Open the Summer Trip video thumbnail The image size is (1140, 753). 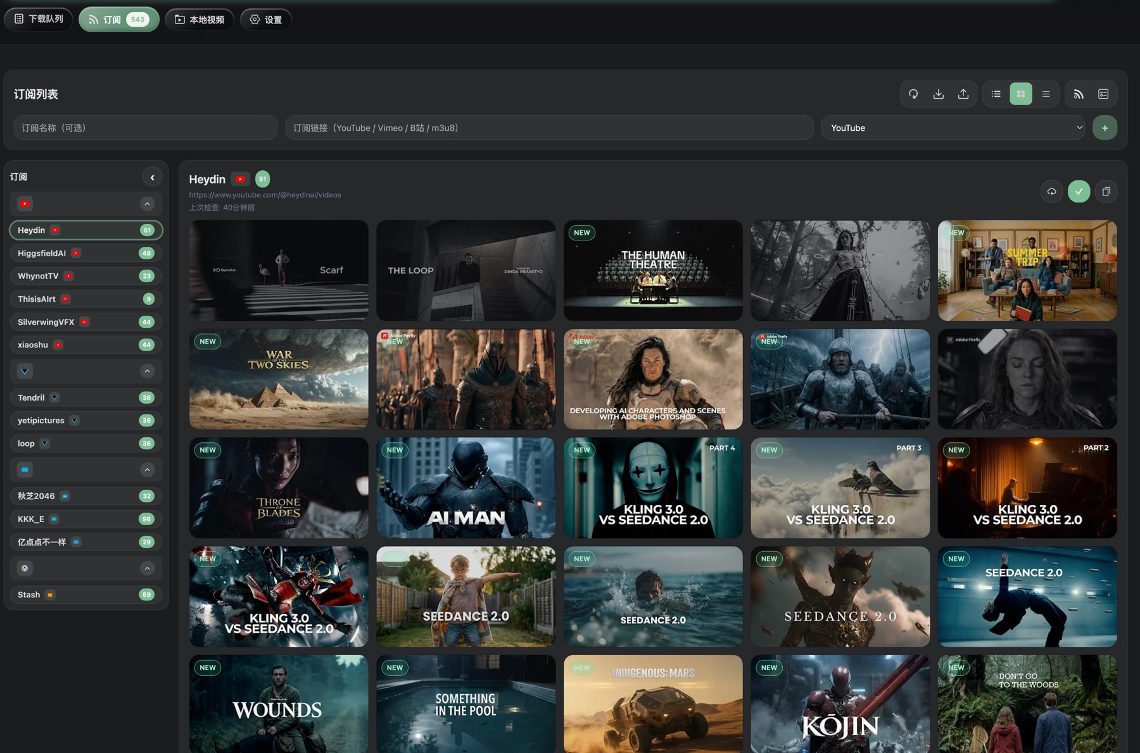(1027, 270)
